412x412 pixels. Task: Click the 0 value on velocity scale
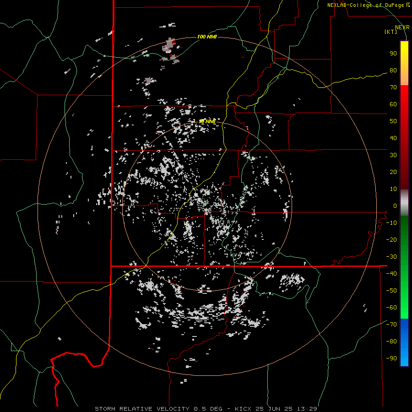coord(395,206)
